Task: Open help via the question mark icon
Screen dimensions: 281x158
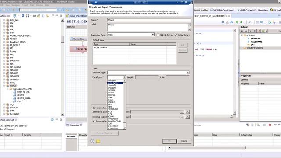Action: pos(93,141)
